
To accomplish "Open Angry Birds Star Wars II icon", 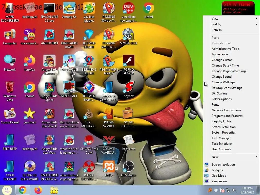I will pos(50,118).
